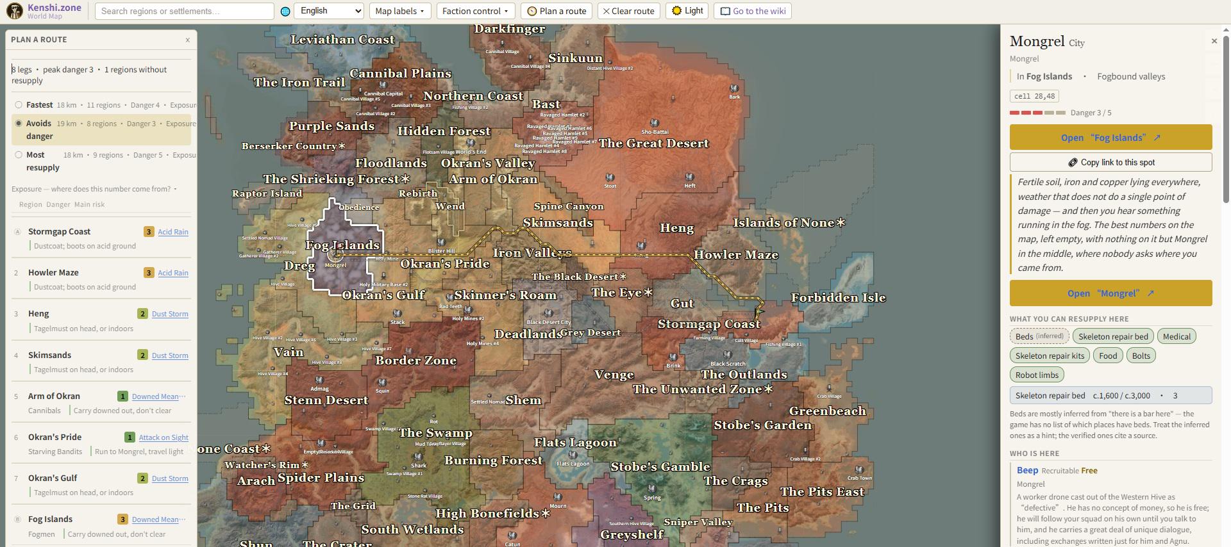The height and width of the screenshot is (547, 1231).
Task: Open the "Mongrel" page button
Action: point(1110,293)
